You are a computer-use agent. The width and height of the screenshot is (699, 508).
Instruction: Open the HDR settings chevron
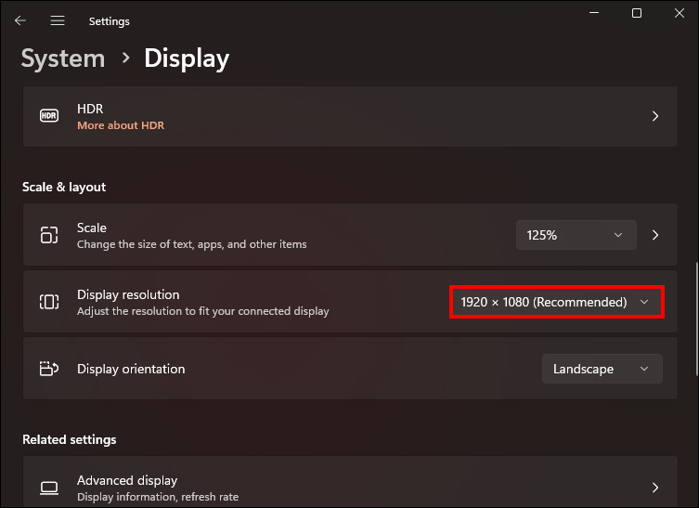[655, 116]
